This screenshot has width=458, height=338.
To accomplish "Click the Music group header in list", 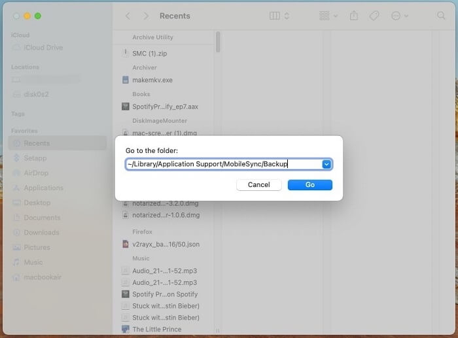I will coord(141,258).
